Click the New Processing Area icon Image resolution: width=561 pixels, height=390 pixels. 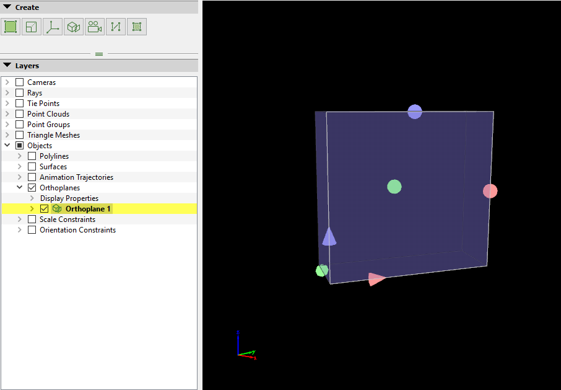click(x=11, y=27)
